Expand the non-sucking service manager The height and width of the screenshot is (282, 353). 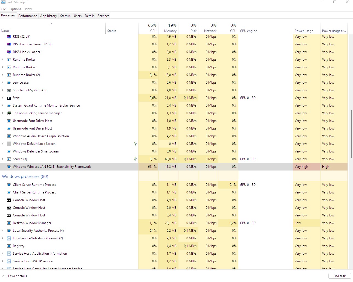[x=2, y=113]
